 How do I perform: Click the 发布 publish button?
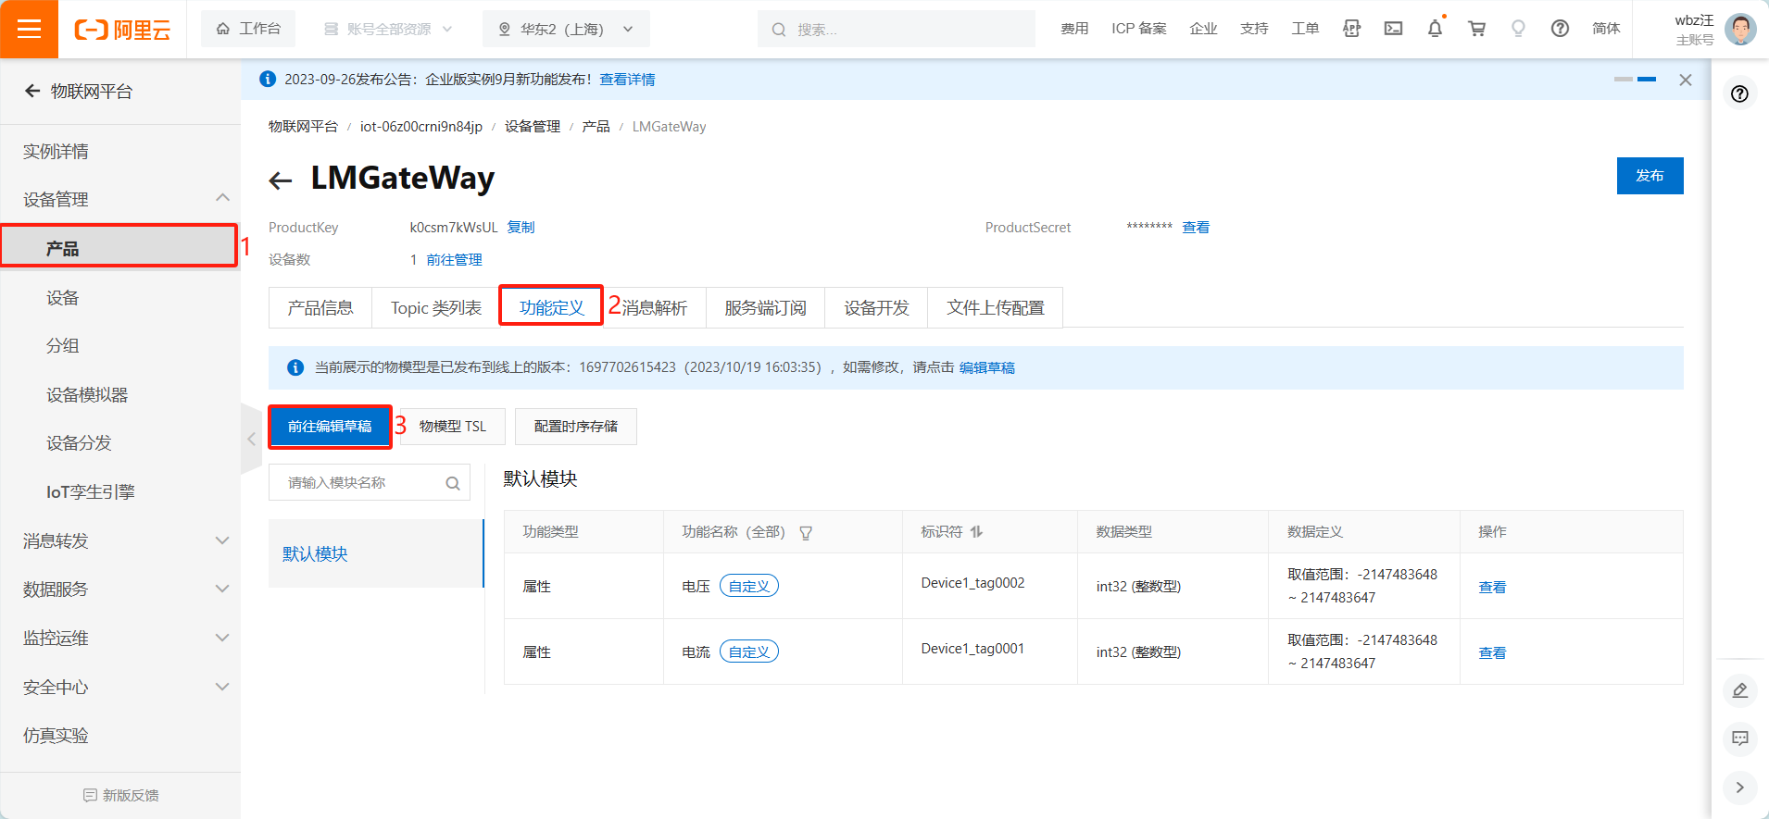(x=1650, y=176)
